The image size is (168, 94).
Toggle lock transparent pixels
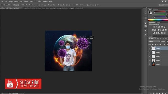click(x=153, y=45)
